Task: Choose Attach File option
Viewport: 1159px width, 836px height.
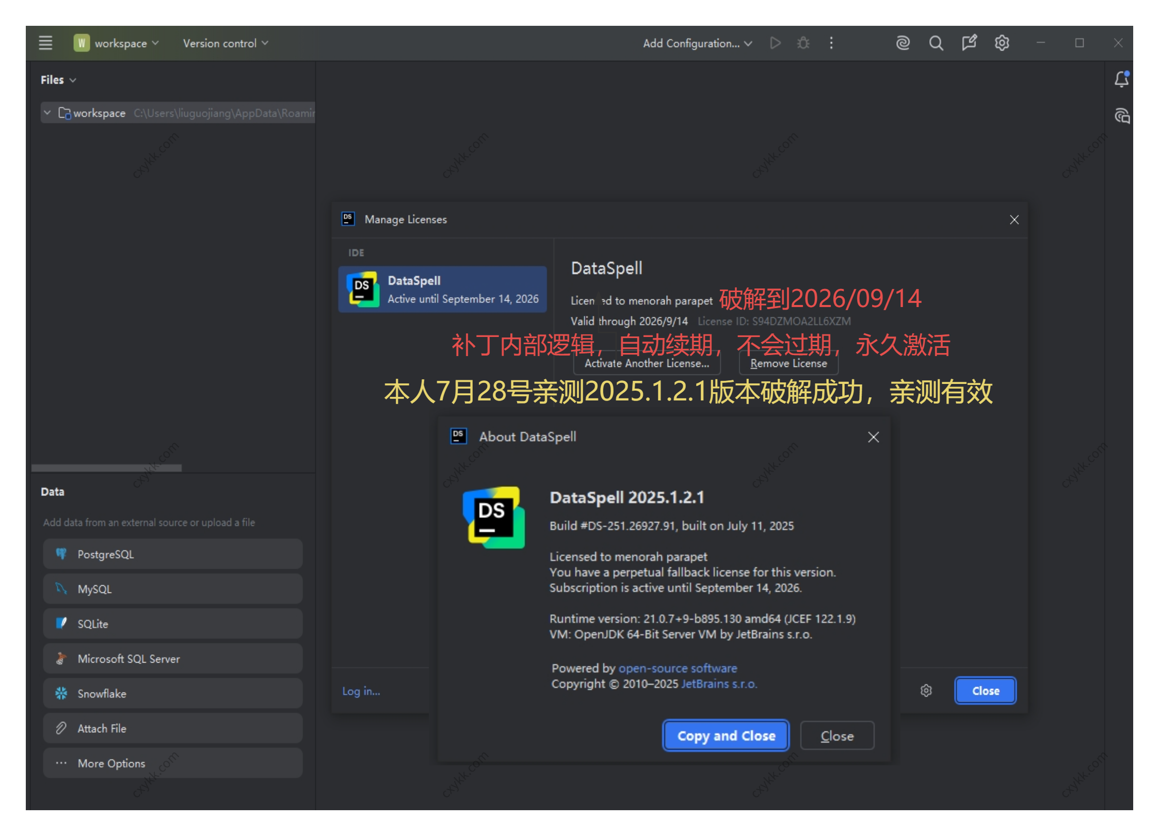Action: [x=172, y=728]
